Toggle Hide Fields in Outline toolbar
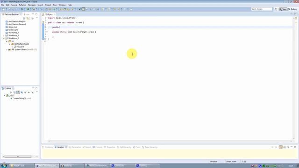Viewport: 299px width, 168px height. pos(22,92)
